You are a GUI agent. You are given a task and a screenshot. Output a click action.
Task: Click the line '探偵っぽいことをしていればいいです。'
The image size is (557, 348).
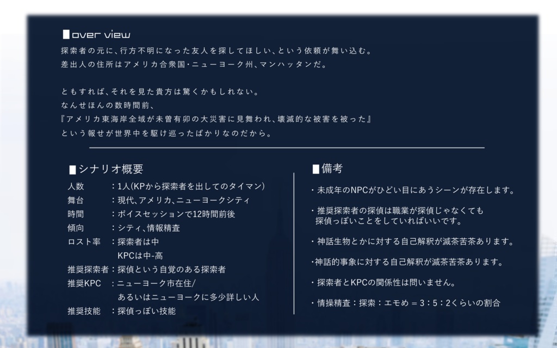pyautogui.click(x=388, y=221)
